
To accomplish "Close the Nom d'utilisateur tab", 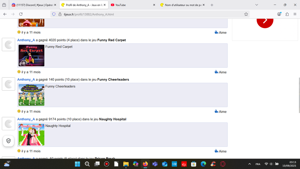I will [x=204, y=5].
